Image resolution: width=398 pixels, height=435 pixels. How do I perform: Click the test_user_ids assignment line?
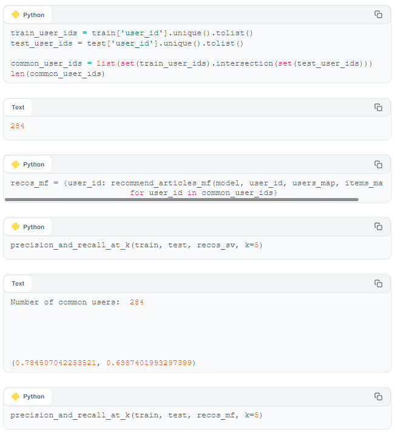[127, 44]
